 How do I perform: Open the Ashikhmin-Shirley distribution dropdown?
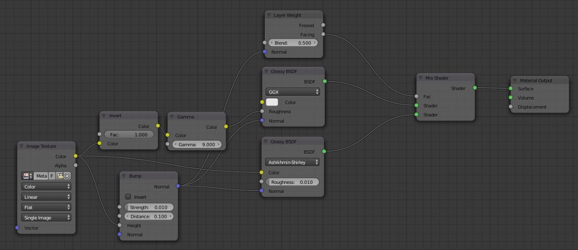click(293, 162)
